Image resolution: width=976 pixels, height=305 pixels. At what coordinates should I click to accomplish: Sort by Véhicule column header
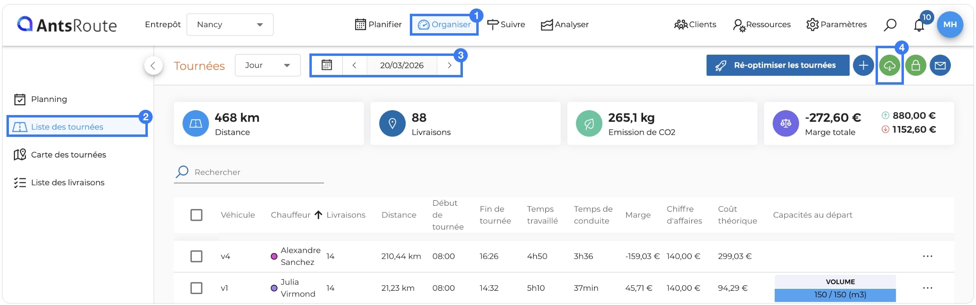[x=238, y=215]
